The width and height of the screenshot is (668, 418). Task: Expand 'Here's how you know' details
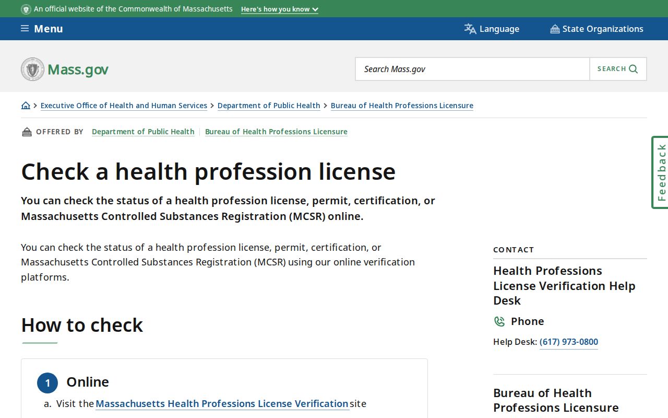coord(280,9)
